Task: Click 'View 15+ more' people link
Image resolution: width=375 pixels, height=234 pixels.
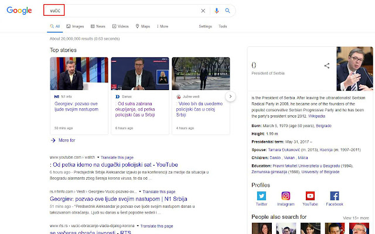Action: (356, 218)
